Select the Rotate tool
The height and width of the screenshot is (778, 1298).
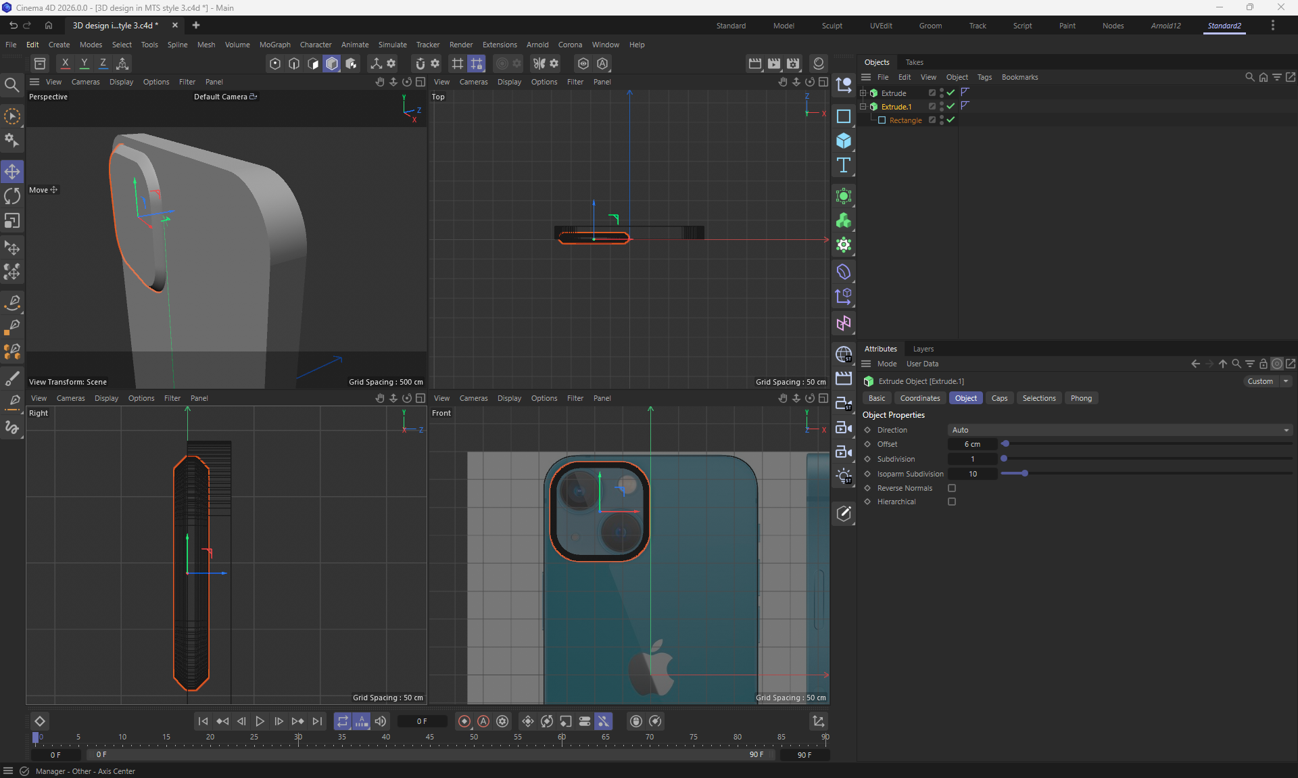(12, 197)
